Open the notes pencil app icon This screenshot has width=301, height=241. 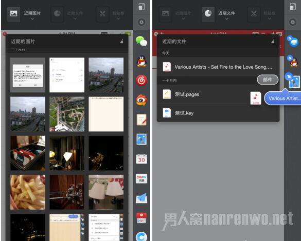coord(141,119)
